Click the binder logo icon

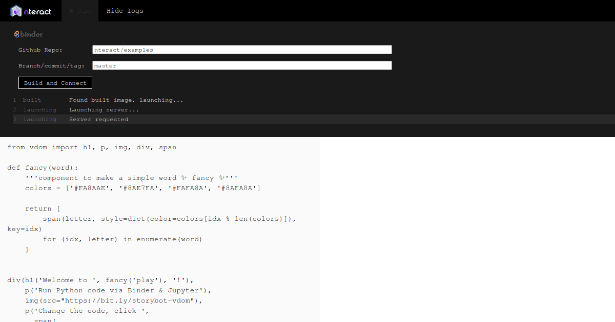(16, 34)
